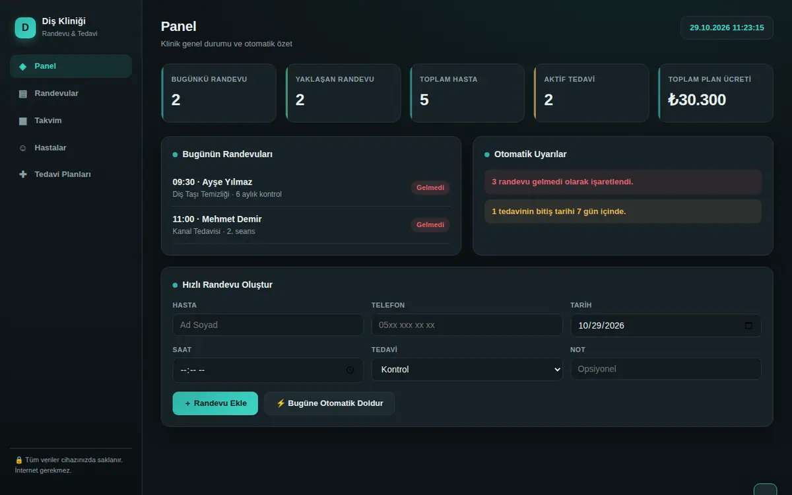
Task: Focus the Hasta "Ad Soyad" input
Action: tap(268, 325)
